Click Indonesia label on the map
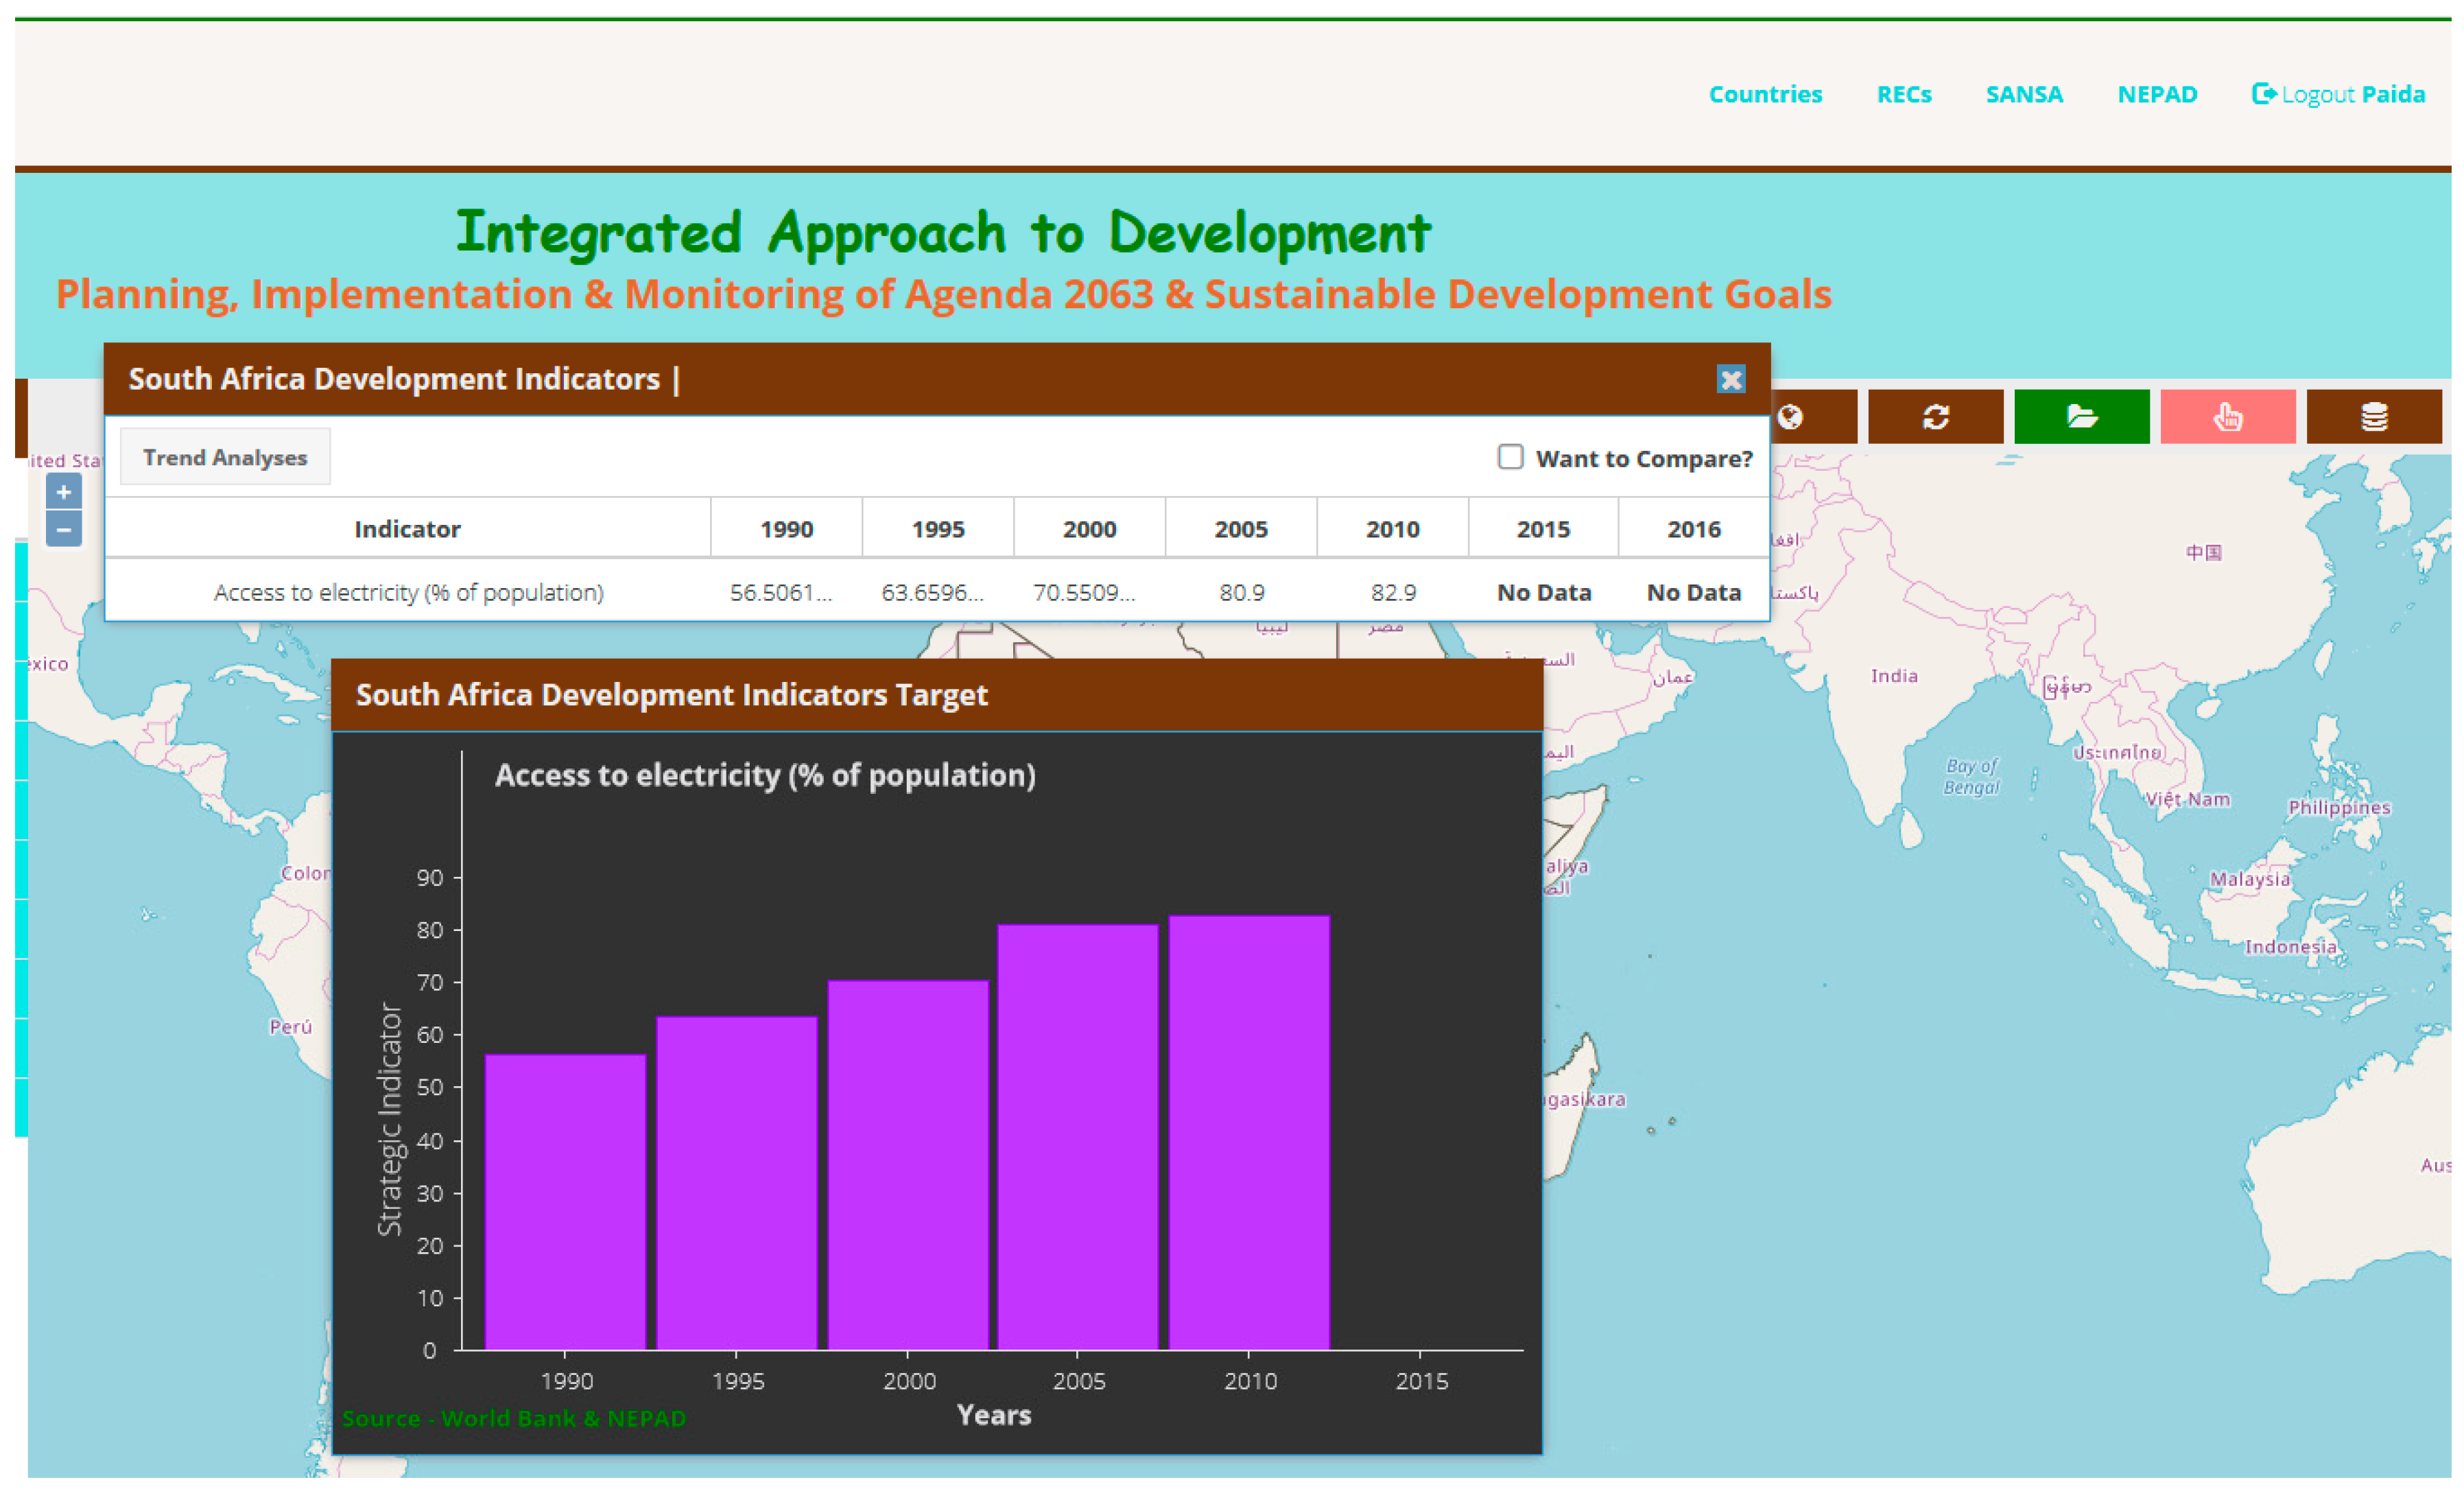The height and width of the screenshot is (1493, 2464). click(x=2291, y=946)
